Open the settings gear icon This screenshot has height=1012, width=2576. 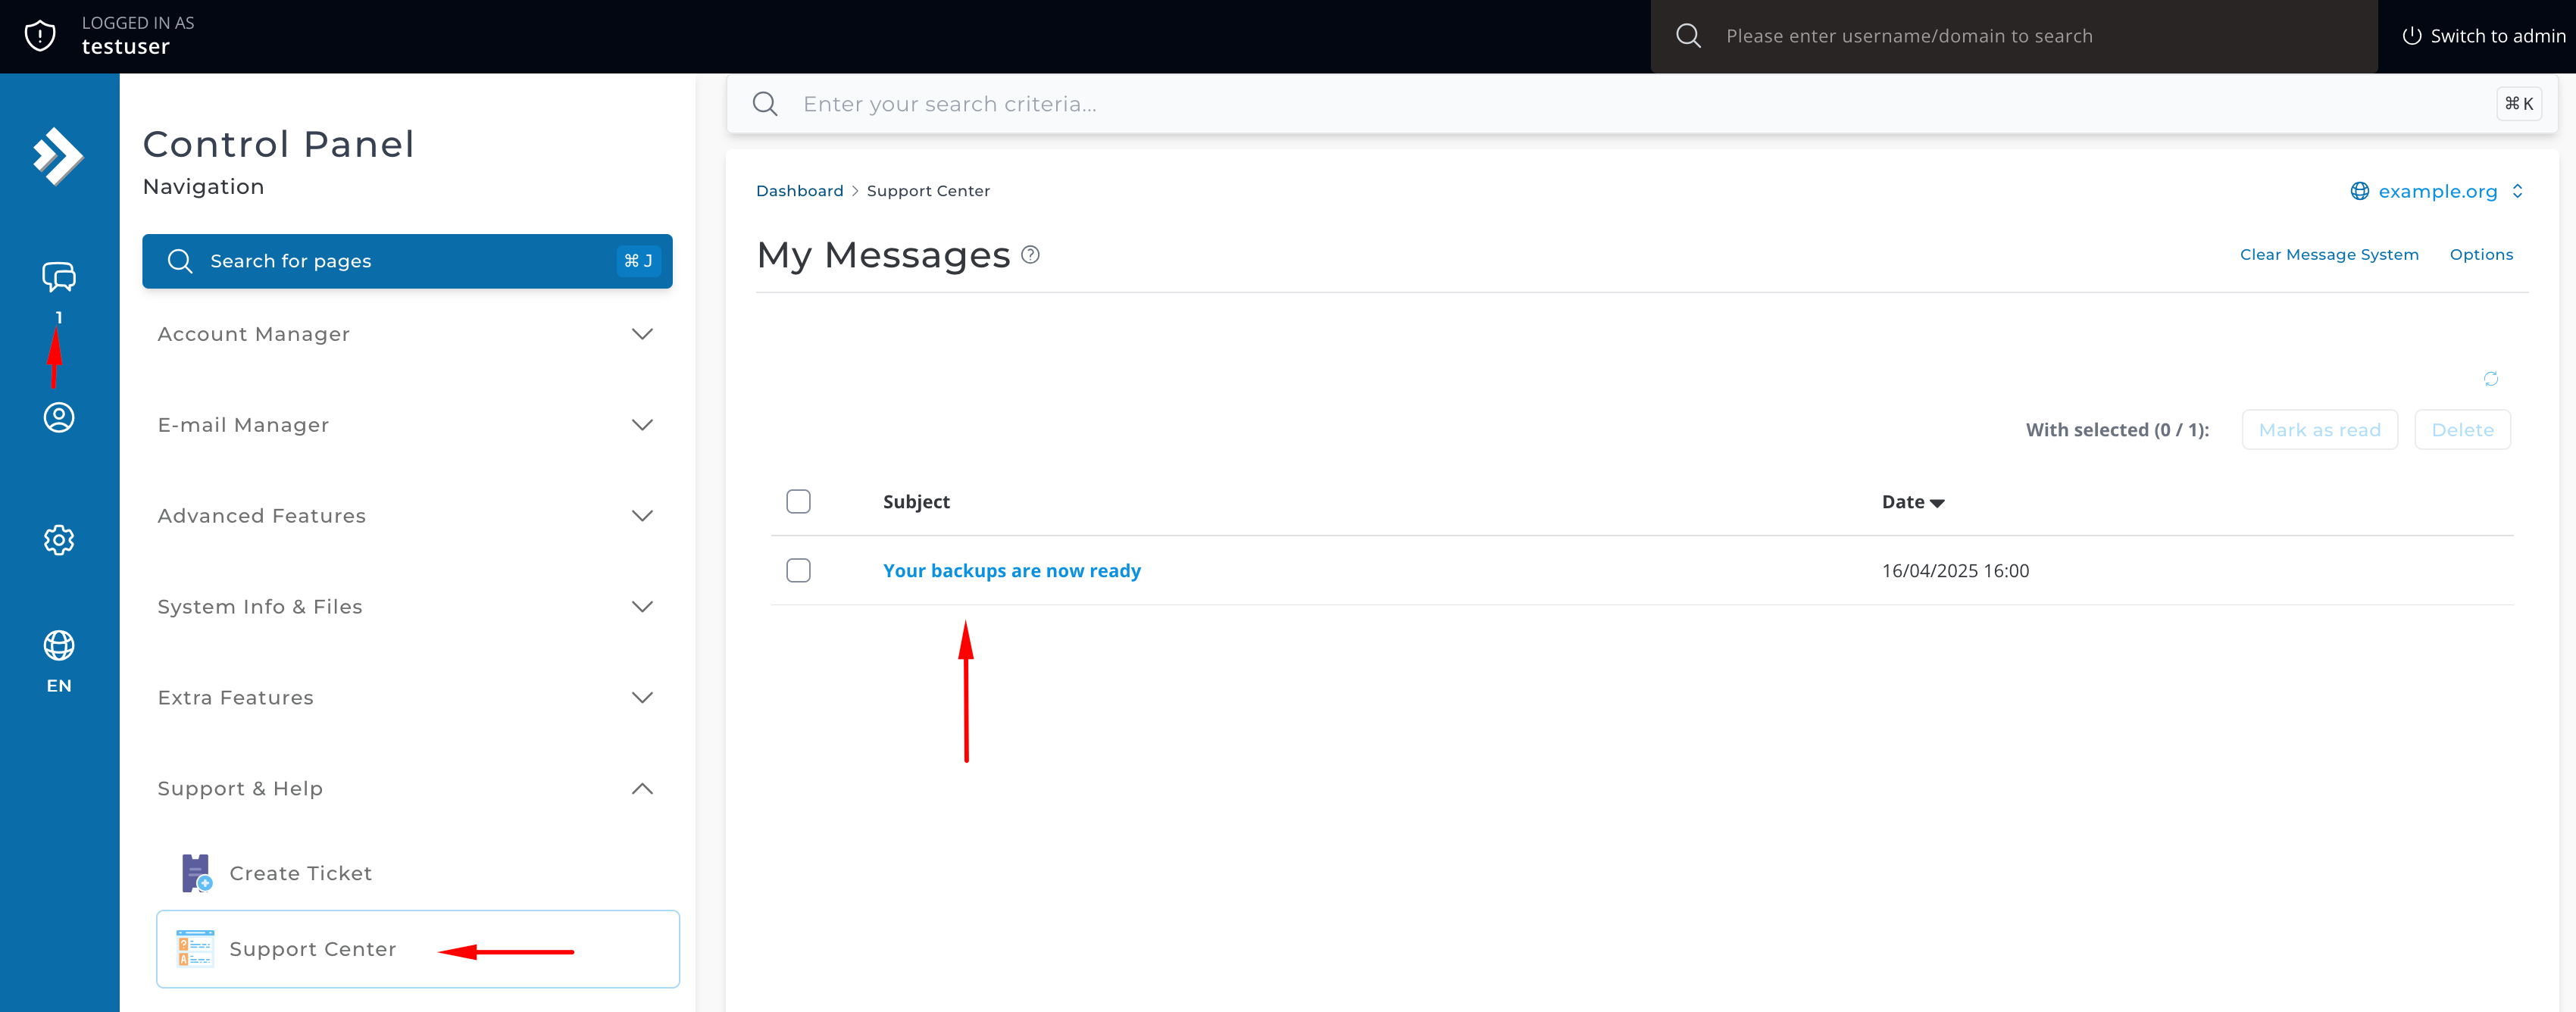tap(58, 540)
